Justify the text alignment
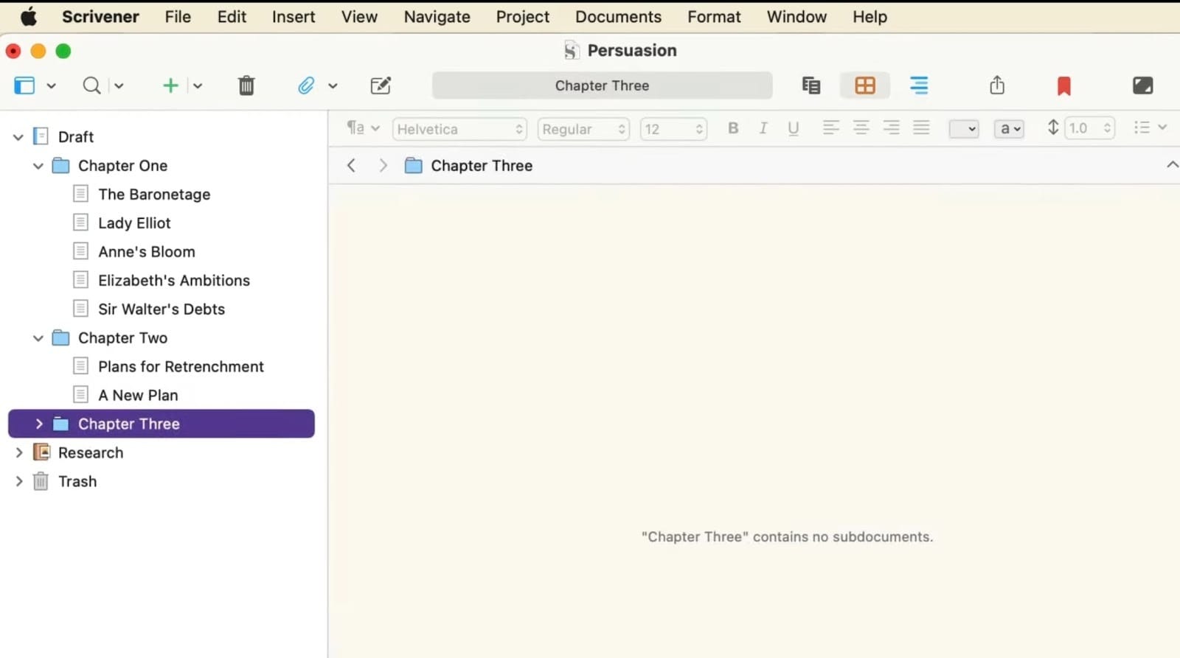This screenshot has width=1180, height=658. (921, 127)
